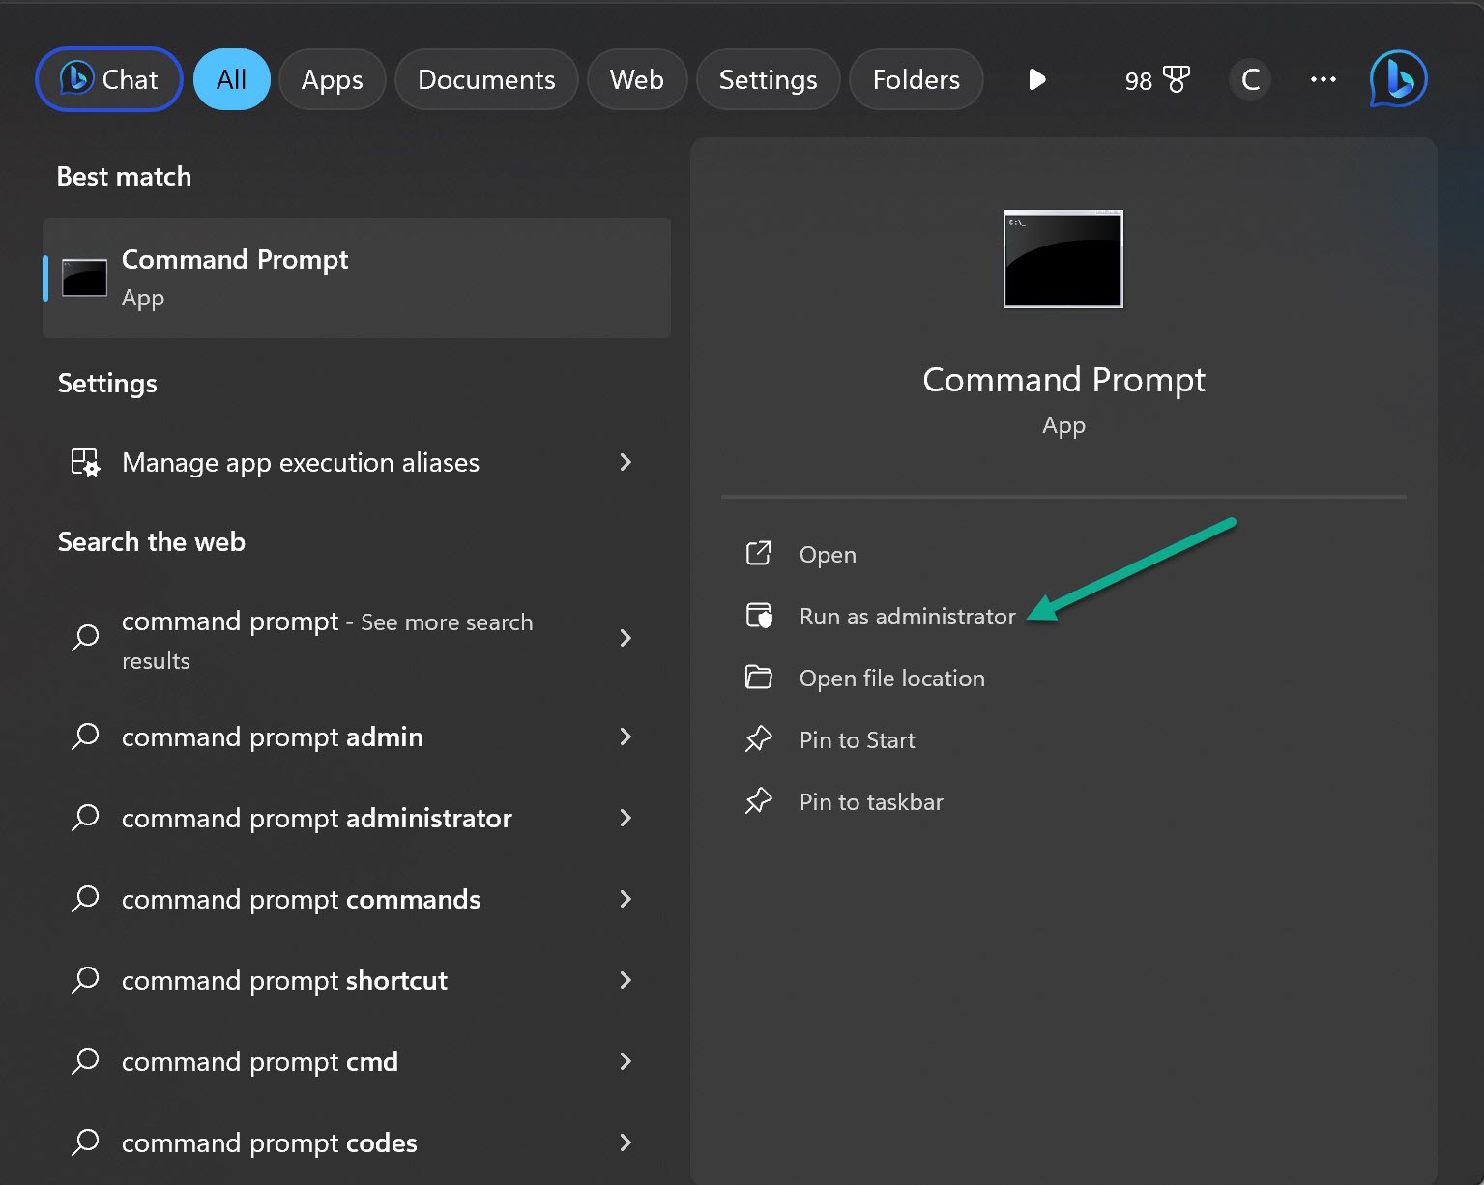Open the 'command prompt - See more search results' suggestion
The height and width of the screenshot is (1185, 1484).
(x=357, y=639)
